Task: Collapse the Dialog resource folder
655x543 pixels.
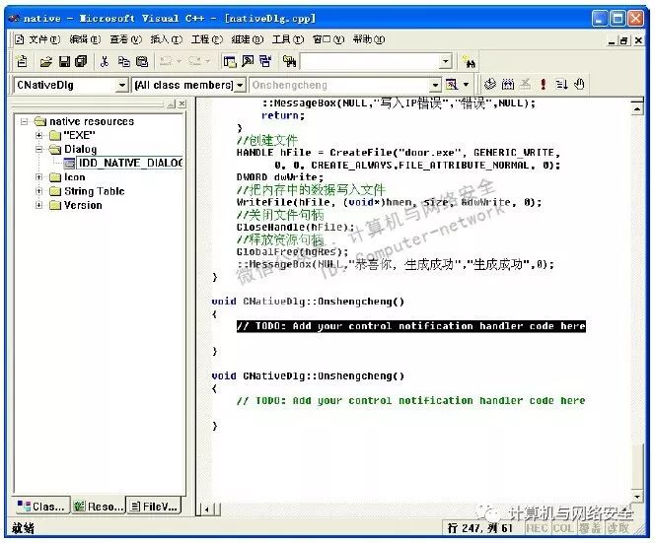Action: 38,149
